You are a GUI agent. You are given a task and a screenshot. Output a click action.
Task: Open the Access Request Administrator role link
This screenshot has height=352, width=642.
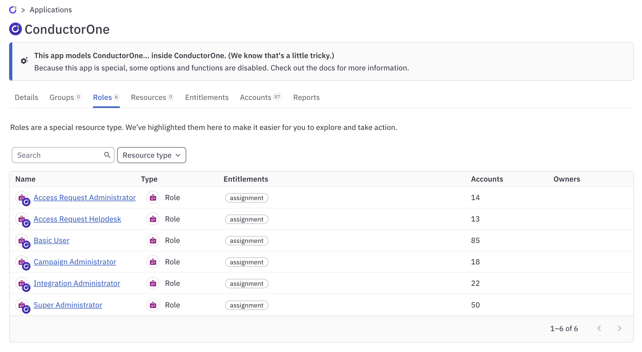coord(85,198)
